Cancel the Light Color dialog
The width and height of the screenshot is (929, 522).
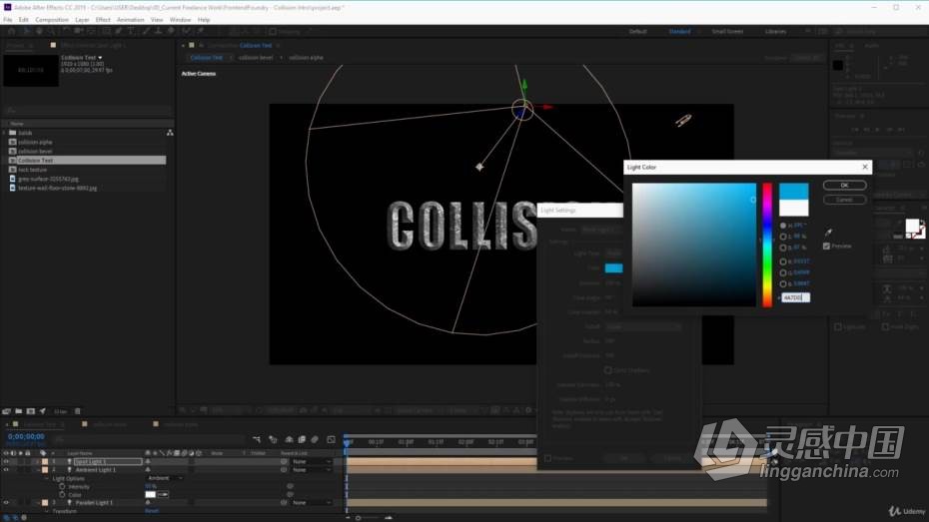coord(844,200)
